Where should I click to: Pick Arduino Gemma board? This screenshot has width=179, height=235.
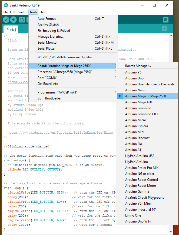point(147,192)
